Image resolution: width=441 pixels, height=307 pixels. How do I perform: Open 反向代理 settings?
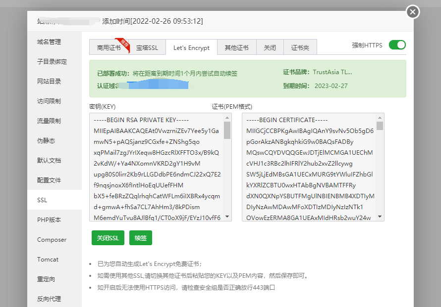(x=55, y=299)
